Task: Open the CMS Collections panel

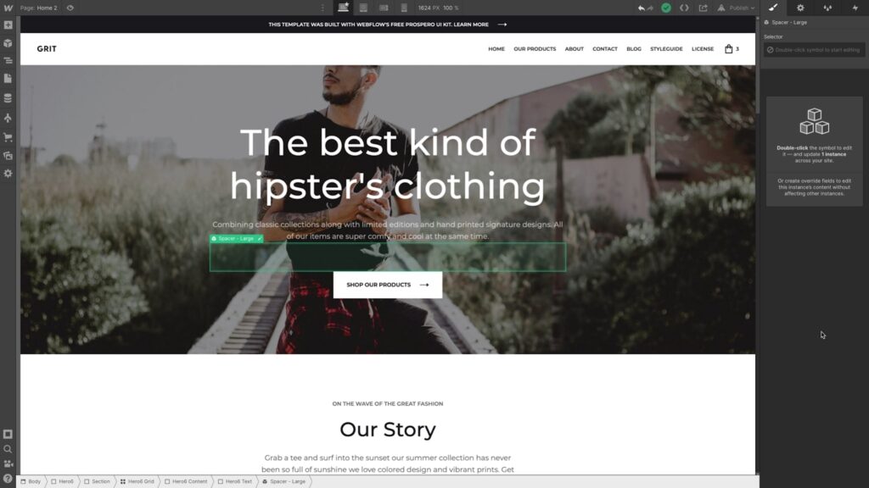Action: point(8,97)
